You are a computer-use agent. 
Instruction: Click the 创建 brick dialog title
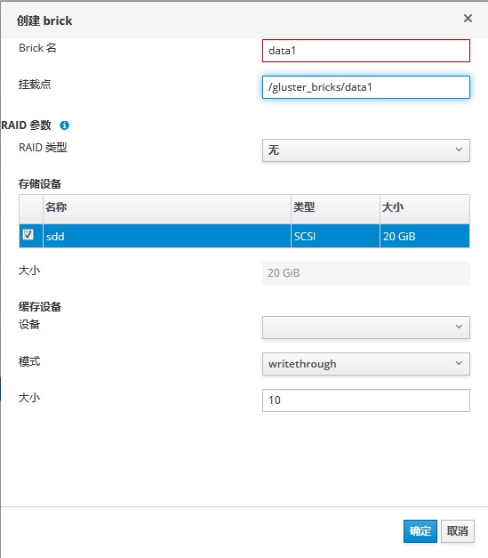click(44, 20)
